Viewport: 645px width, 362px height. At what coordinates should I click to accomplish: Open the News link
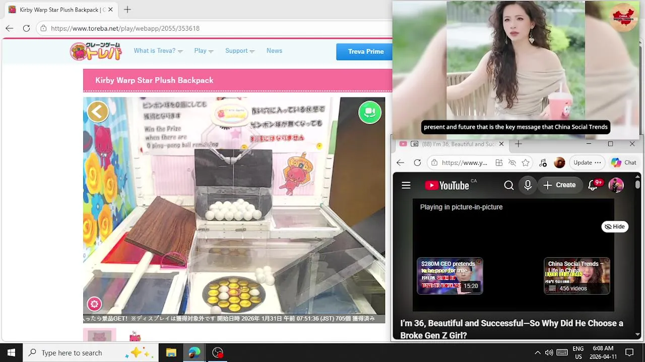coord(274,51)
